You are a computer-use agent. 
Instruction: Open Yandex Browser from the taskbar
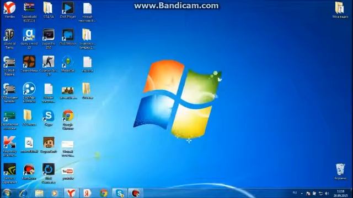[x=71, y=193]
